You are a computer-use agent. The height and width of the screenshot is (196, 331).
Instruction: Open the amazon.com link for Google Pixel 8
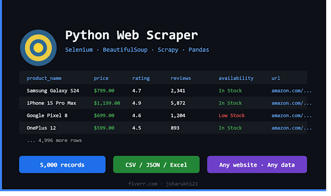292,115
